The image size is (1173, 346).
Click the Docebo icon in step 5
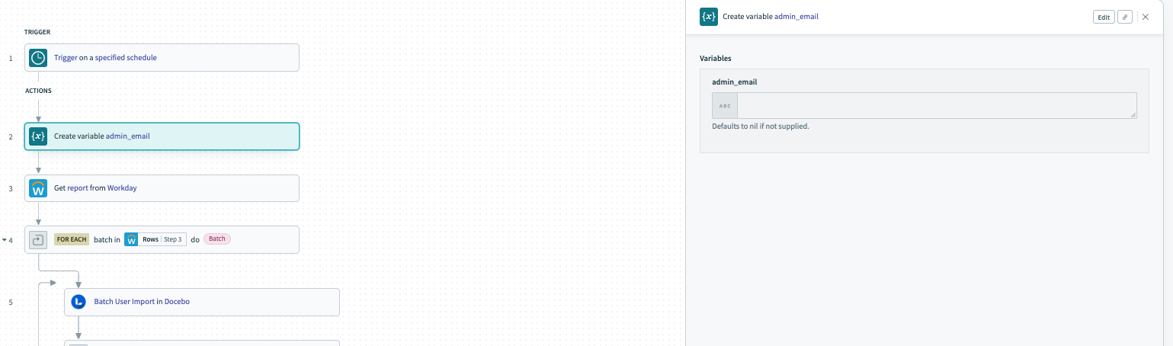point(78,302)
